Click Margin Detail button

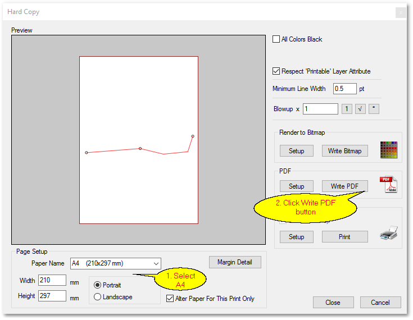(235, 262)
